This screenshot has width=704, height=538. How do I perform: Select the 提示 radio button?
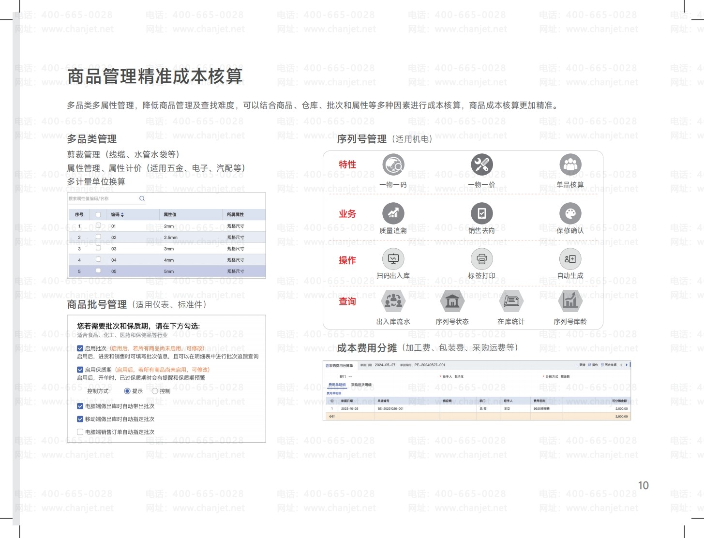click(127, 391)
